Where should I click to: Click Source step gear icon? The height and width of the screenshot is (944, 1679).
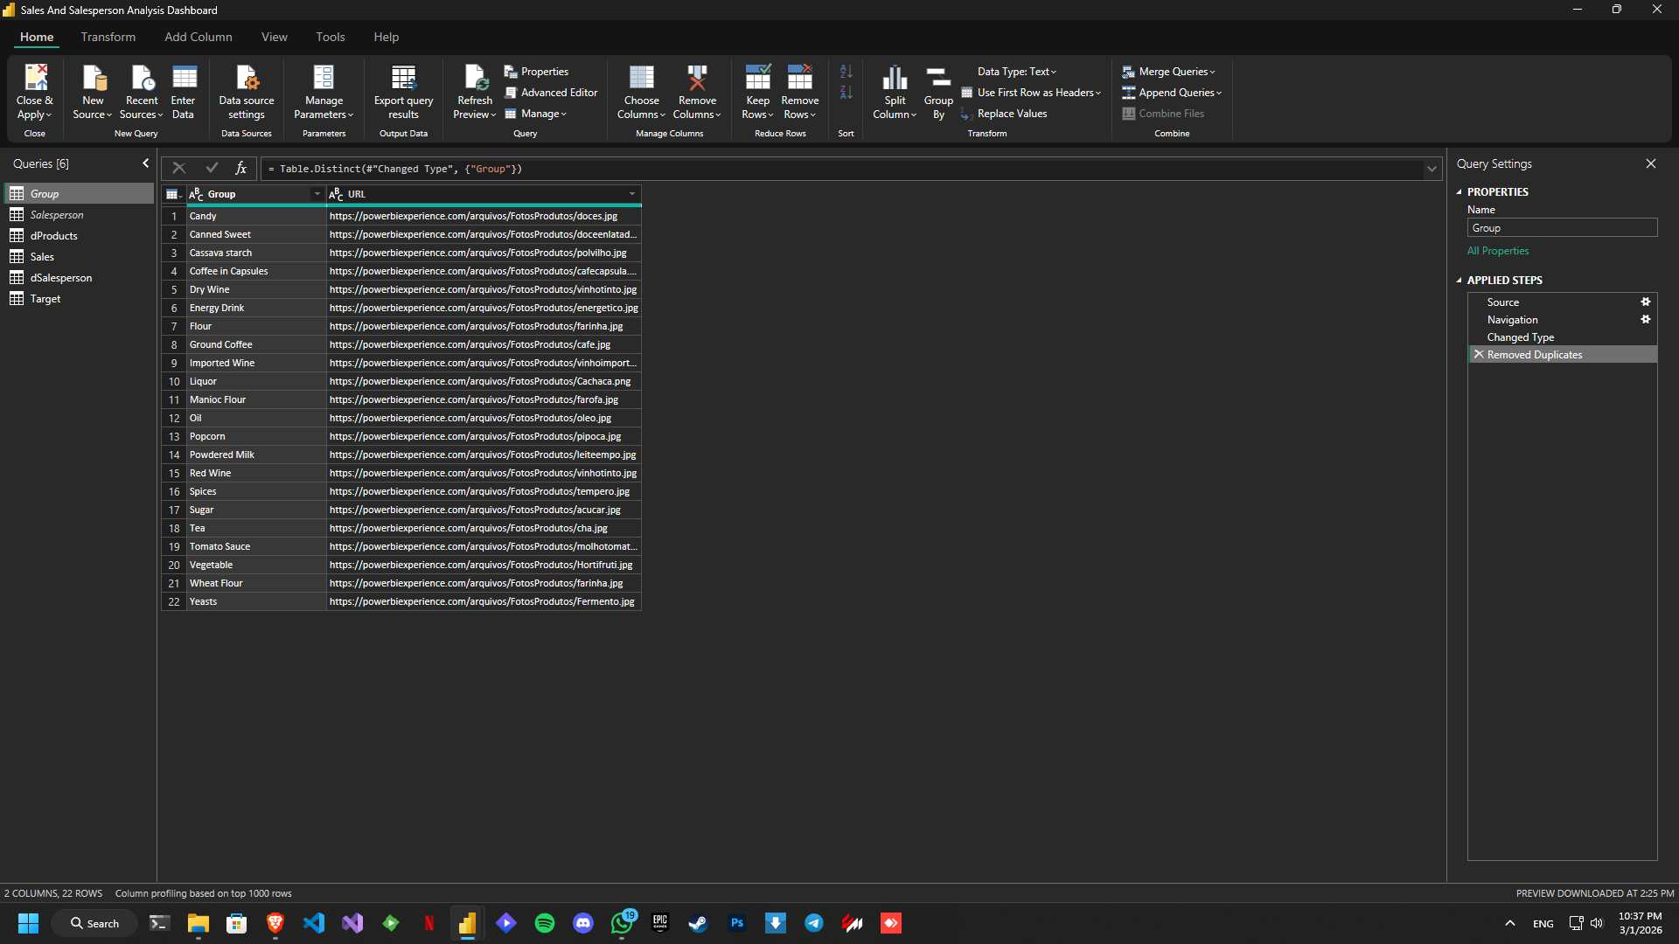[1645, 302]
